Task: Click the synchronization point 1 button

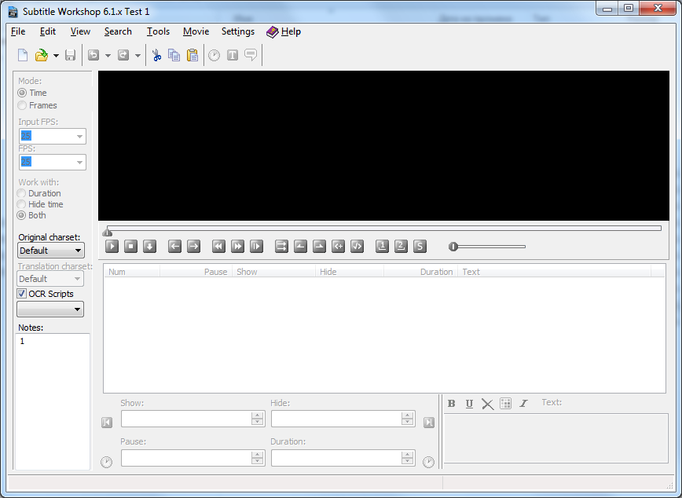Action: [x=382, y=246]
